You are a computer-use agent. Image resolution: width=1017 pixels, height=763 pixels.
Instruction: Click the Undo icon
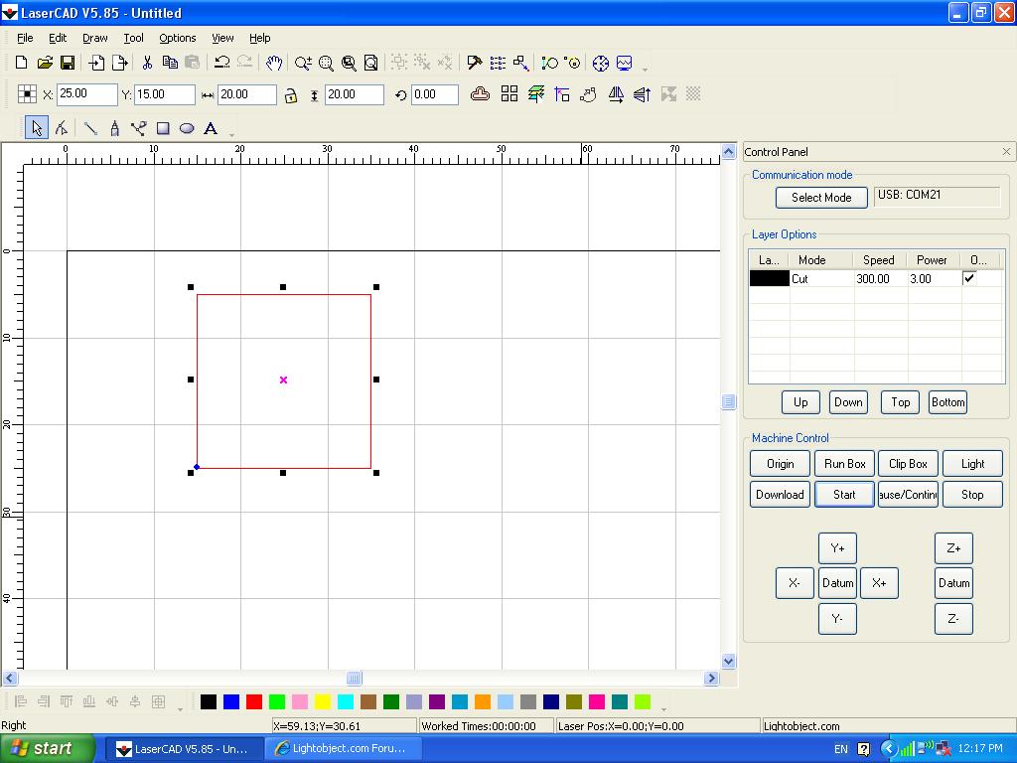(x=222, y=63)
